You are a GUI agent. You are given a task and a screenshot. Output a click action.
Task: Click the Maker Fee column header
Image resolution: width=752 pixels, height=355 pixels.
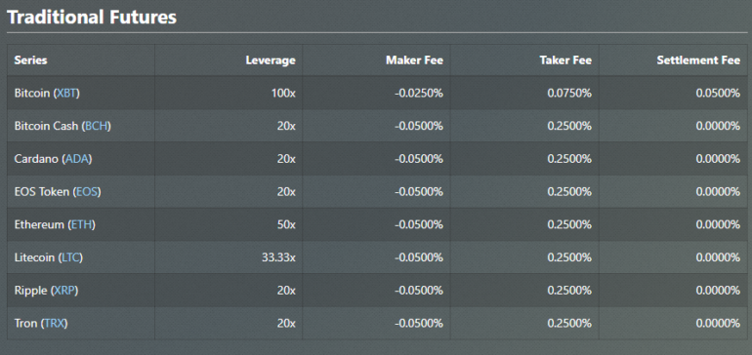[x=414, y=60]
